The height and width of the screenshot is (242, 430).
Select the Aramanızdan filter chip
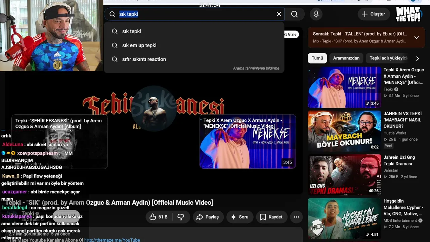click(346, 58)
